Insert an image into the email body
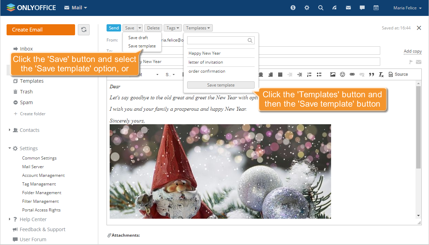The height and width of the screenshot is (245, 429). click(x=333, y=74)
